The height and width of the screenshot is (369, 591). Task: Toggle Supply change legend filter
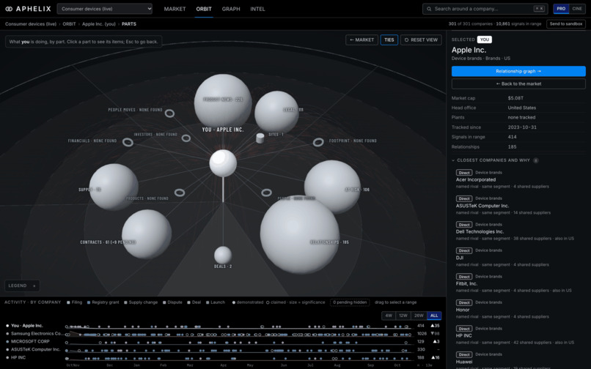click(141, 302)
